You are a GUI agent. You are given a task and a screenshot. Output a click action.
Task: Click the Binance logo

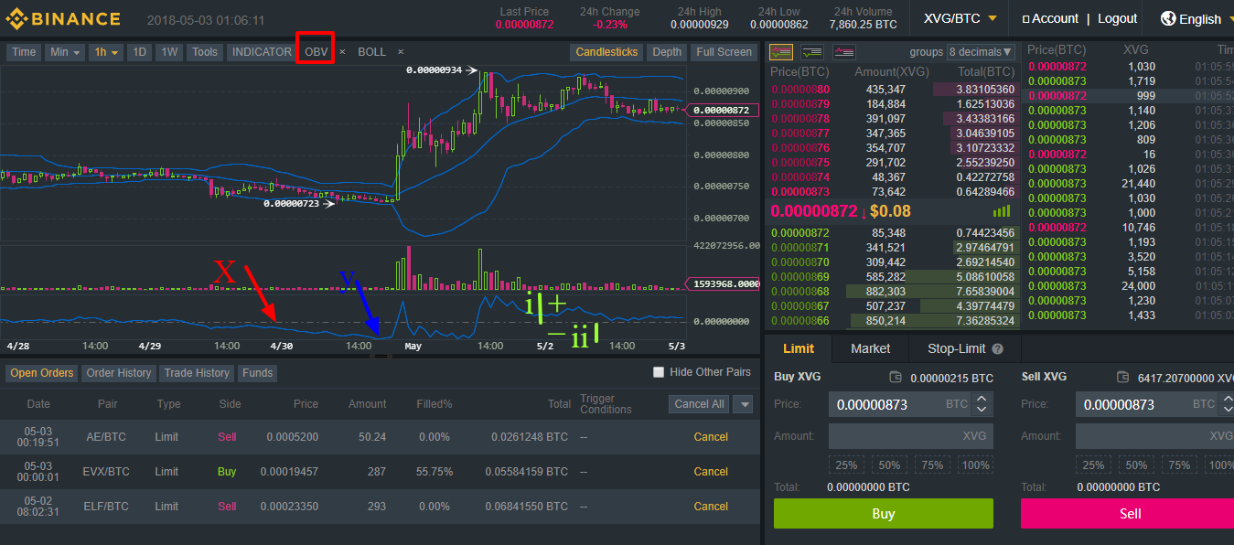(x=62, y=18)
